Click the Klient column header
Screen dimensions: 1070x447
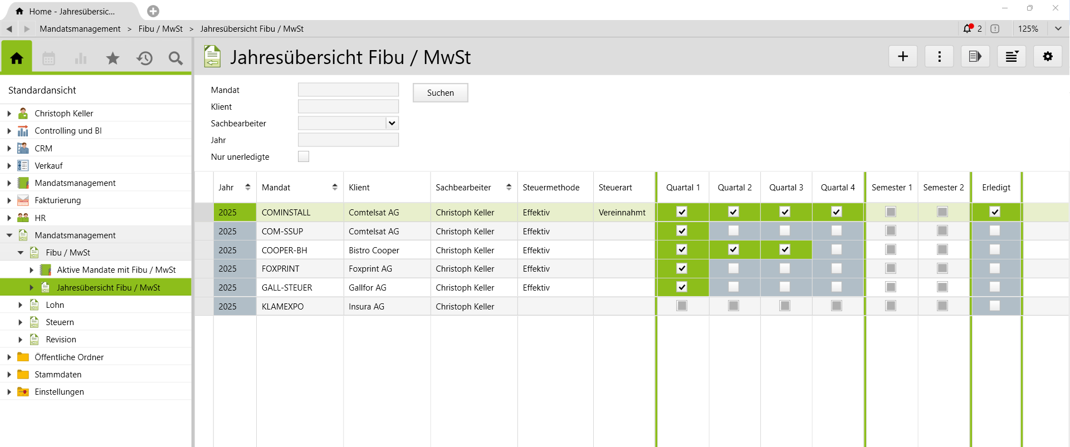pos(387,188)
